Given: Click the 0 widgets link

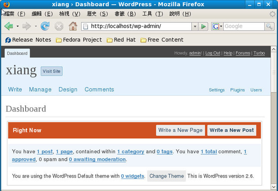Looking at the screenshot, I should [133, 176].
